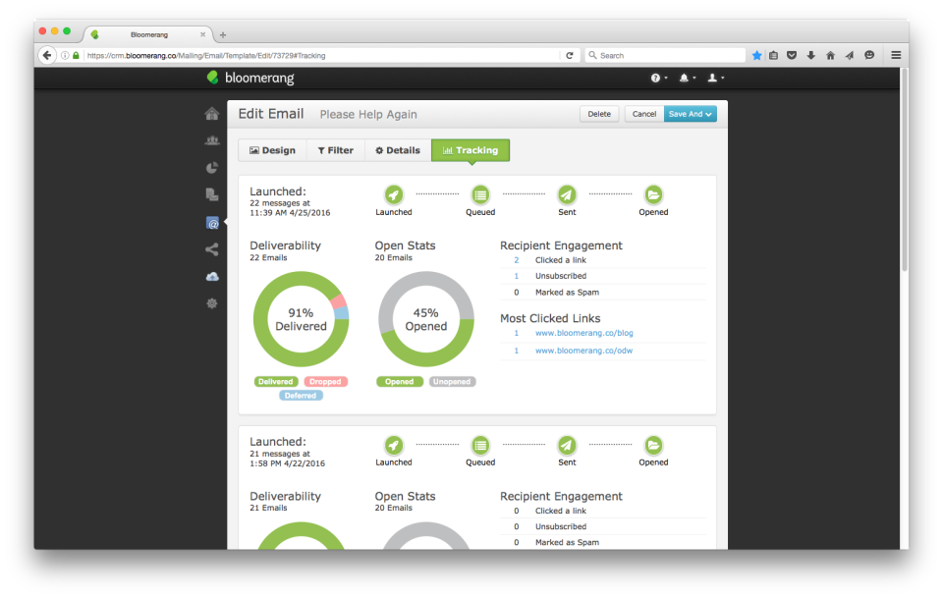Close the Bloomerang browser tab
This screenshot has height=598, width=943.
202,34
